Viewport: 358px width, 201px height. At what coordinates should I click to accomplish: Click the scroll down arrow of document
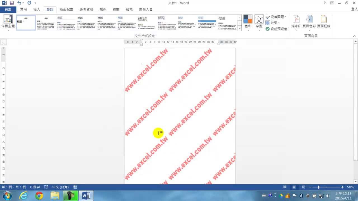tap(356, 182)
